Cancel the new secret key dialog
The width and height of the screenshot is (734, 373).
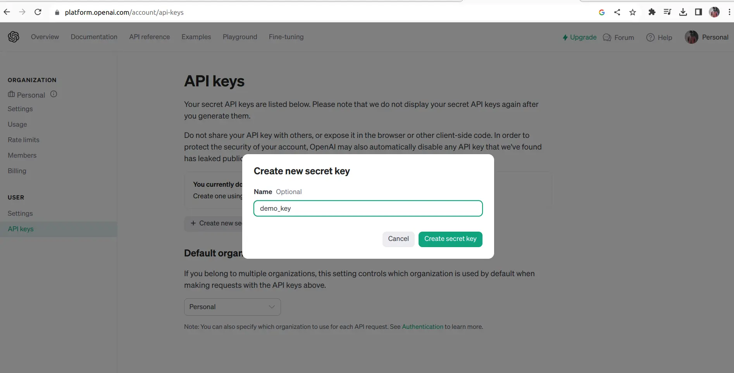click(x=398, y=239)
